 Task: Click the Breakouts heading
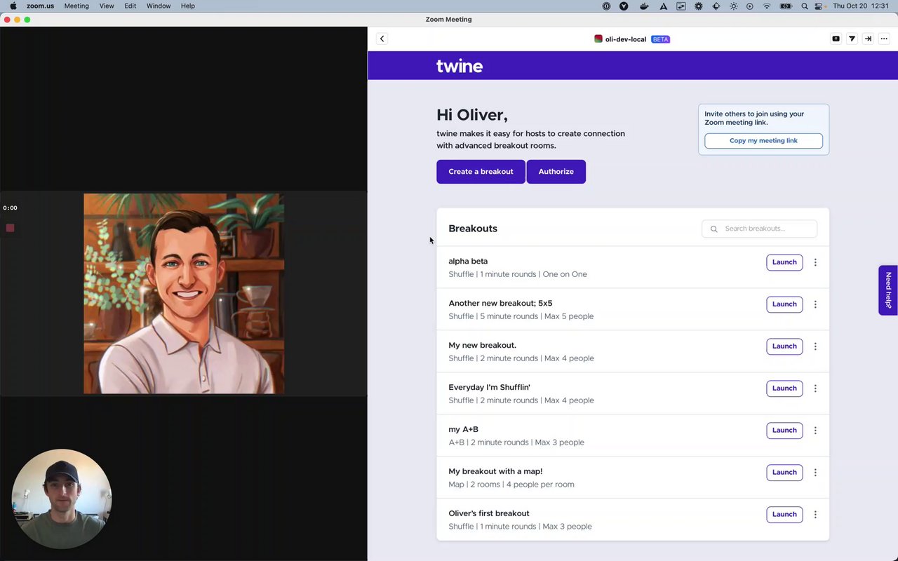click(473, 229)
